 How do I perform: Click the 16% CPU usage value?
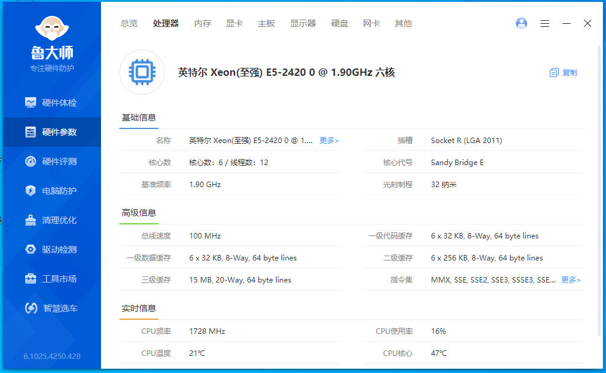pyautogui.click(x=438, y=331)
